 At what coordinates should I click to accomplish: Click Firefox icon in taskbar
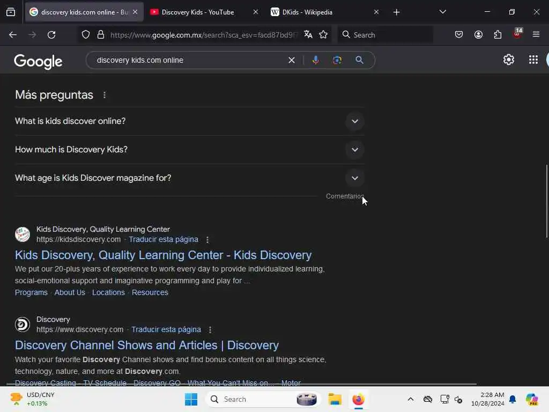[358, 399]
